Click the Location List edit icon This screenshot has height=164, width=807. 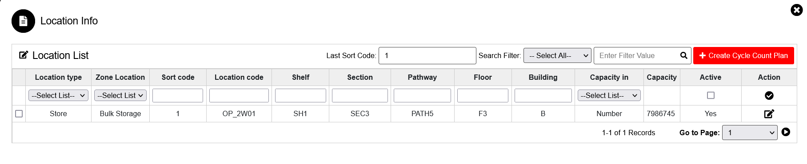[24, 55]
